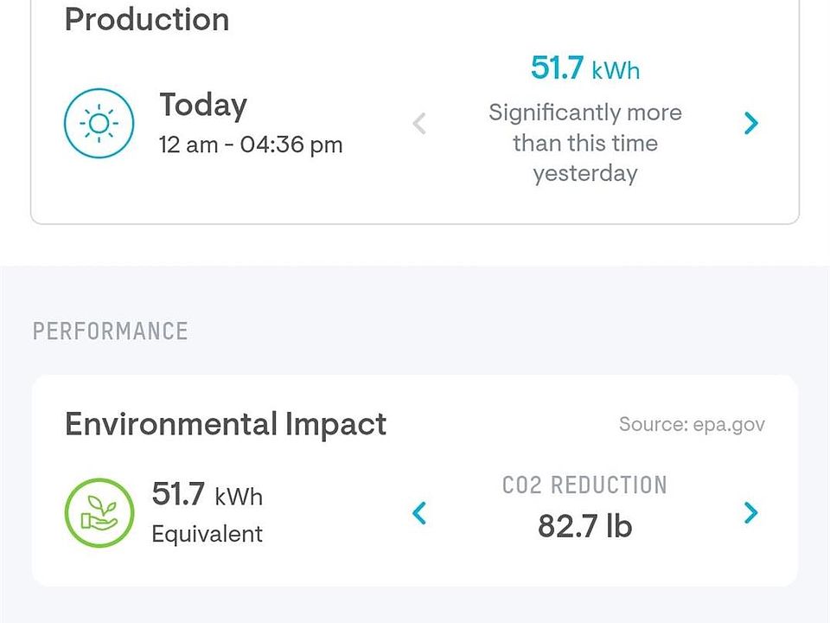
Task: Show previous Environmental Impact metric
Action: click(419, 513)
